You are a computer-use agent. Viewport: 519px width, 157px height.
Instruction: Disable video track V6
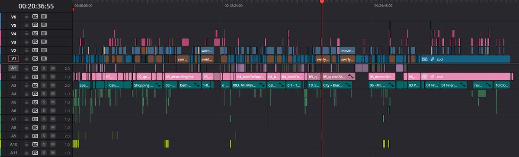pyautogui.click(x=44, y=17)
